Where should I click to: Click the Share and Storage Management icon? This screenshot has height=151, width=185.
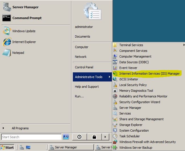click(115, 119)
